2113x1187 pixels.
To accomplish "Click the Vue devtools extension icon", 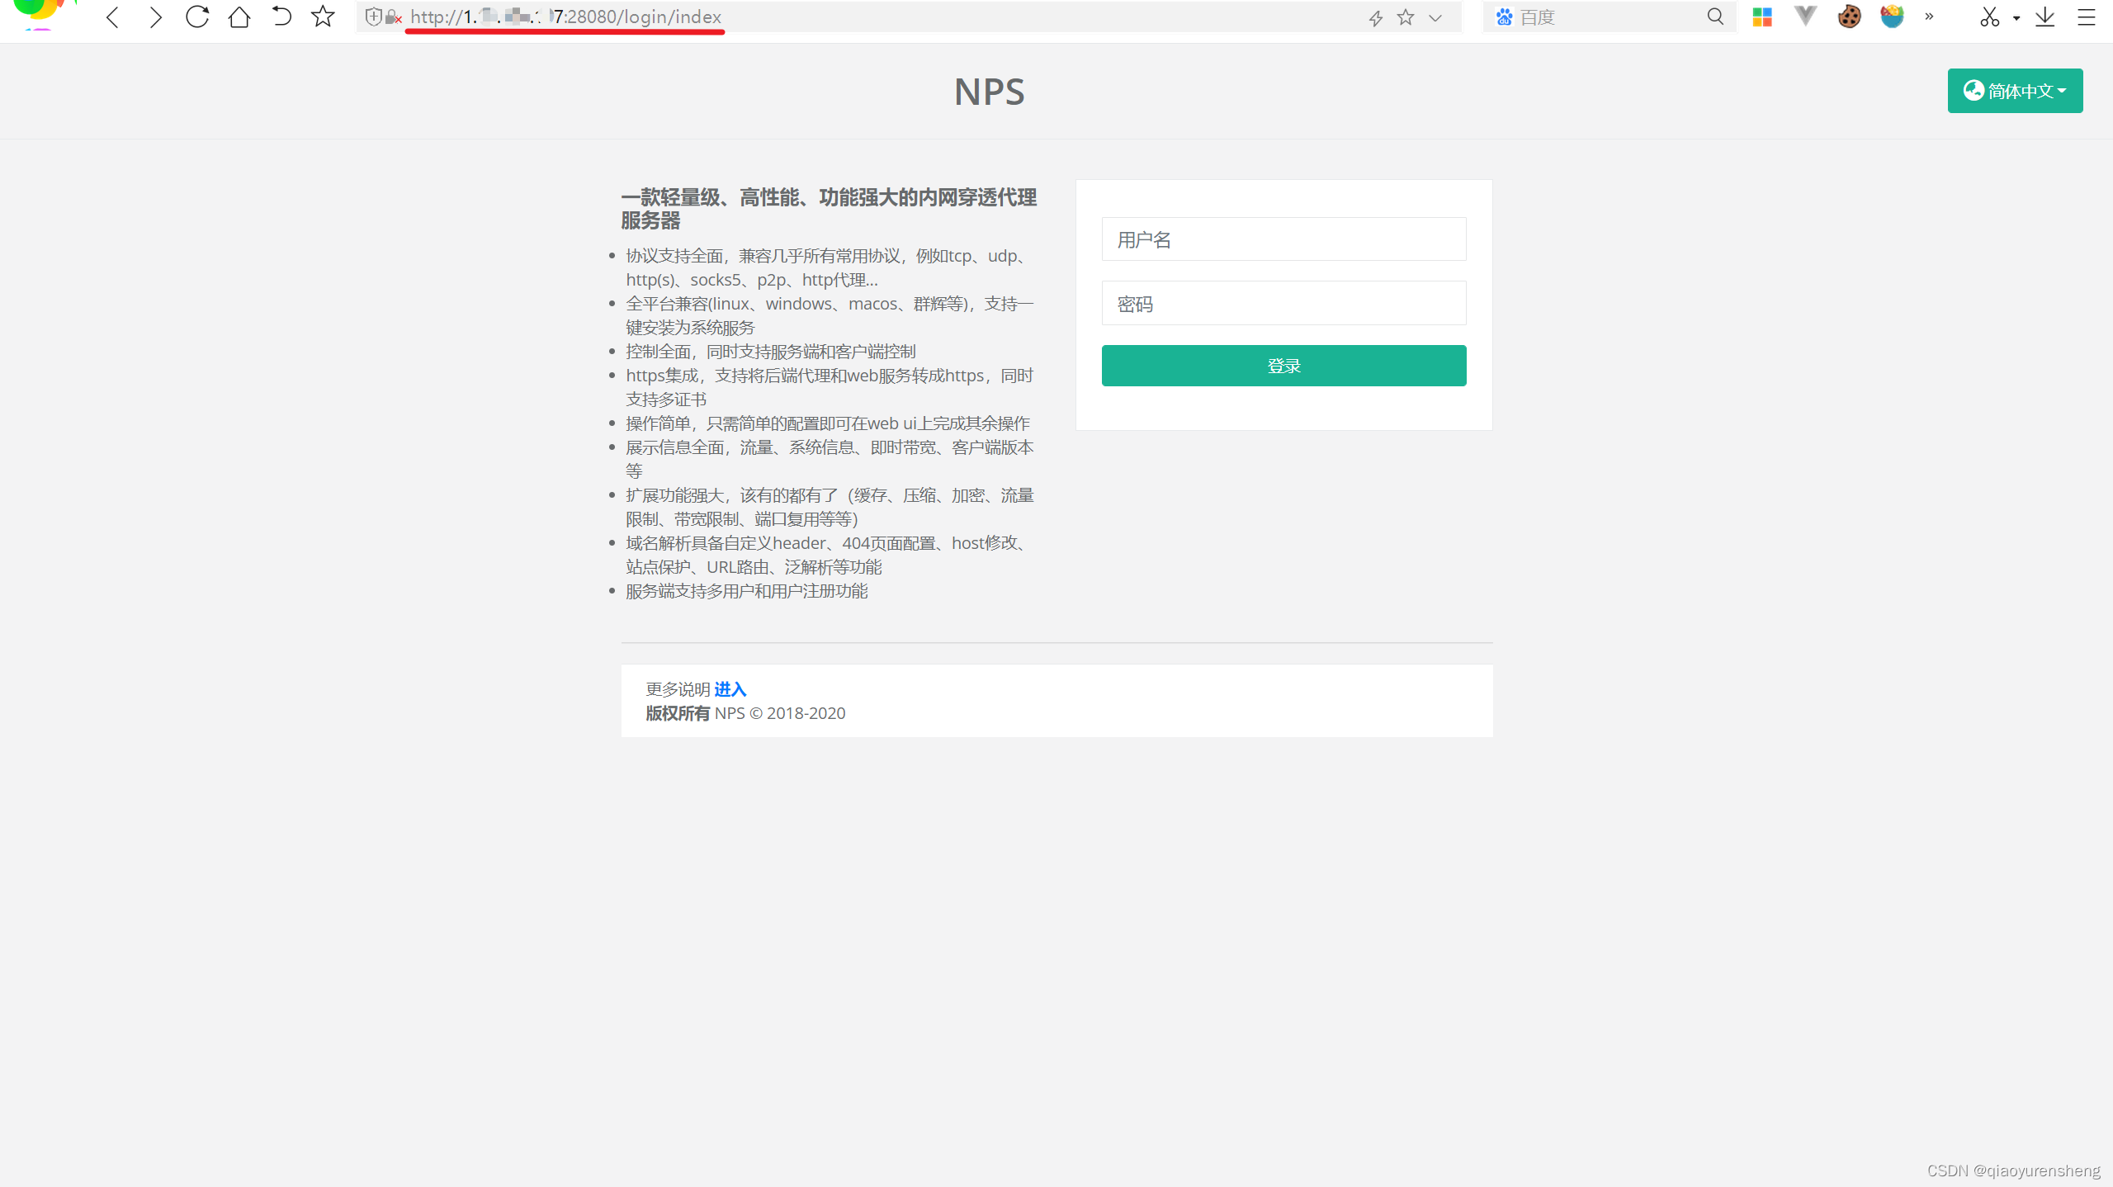I will (1805, 17).
